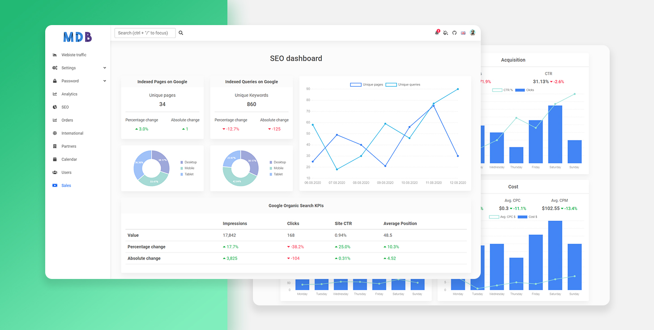
Task: Open the Analytics sidebar item
Action: coord(69,94)
